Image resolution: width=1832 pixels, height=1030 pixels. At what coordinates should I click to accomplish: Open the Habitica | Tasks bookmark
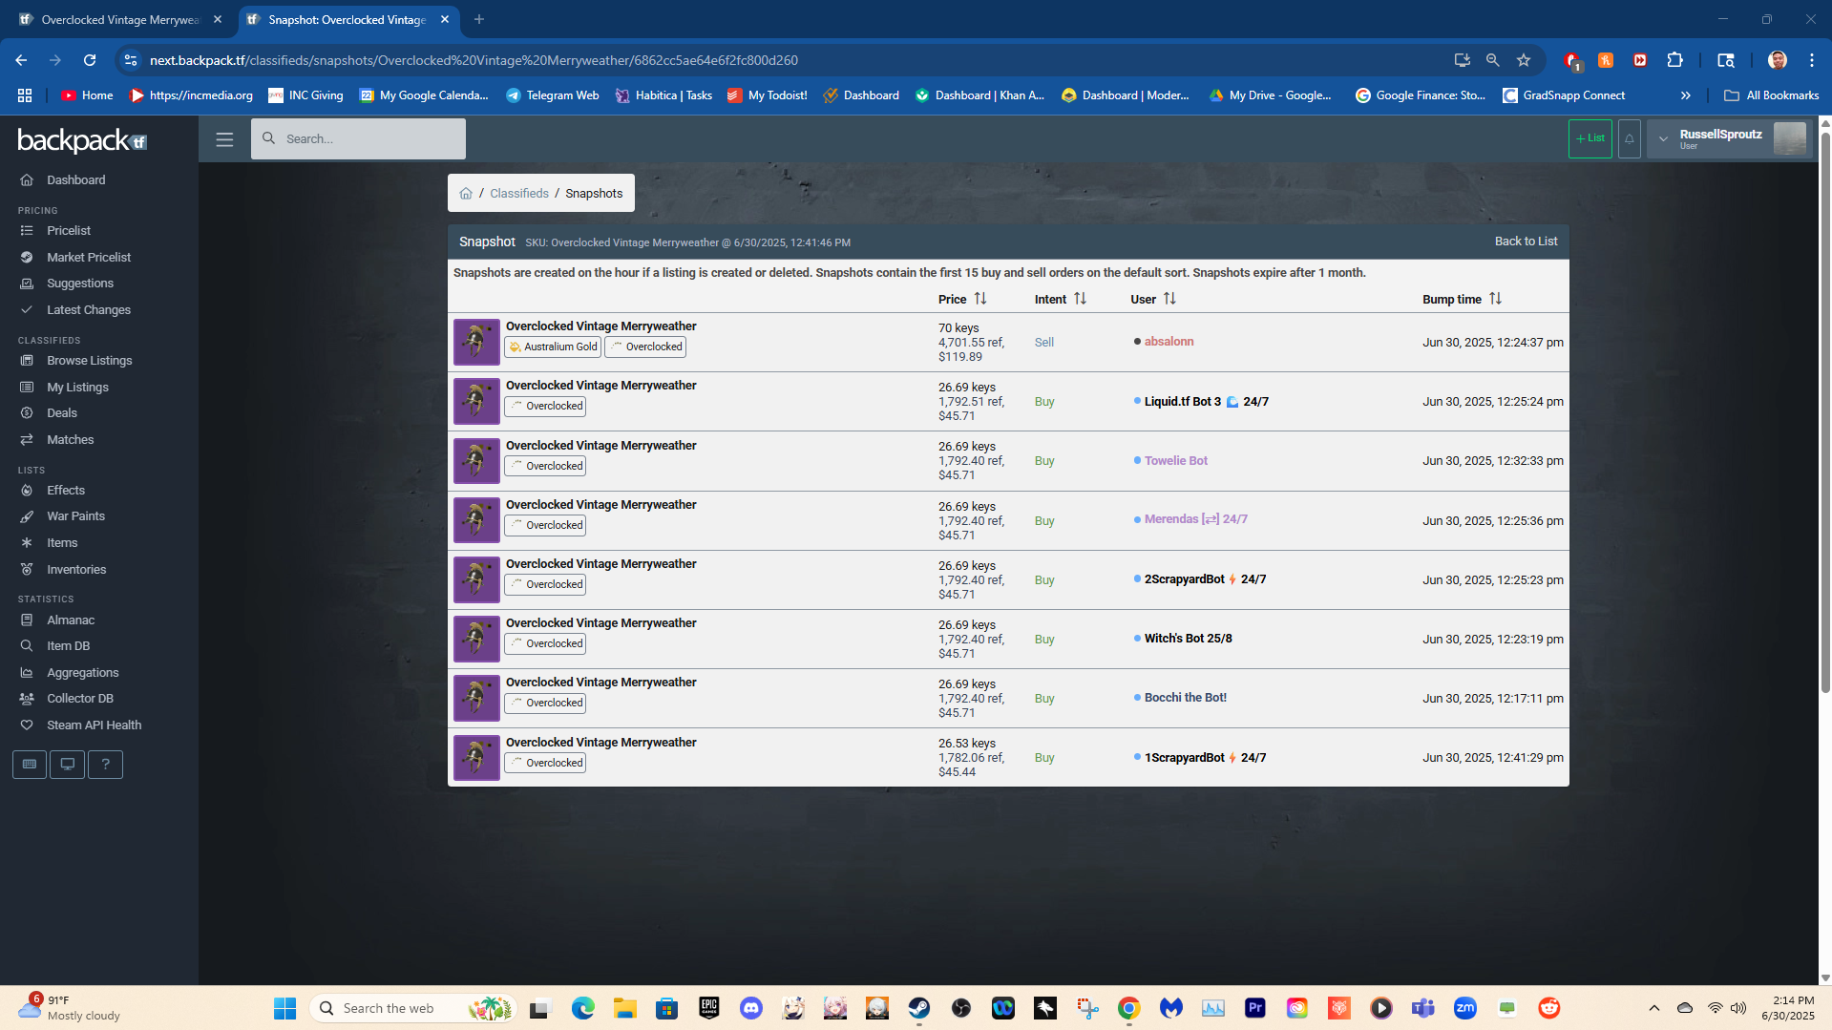point(664,95)
